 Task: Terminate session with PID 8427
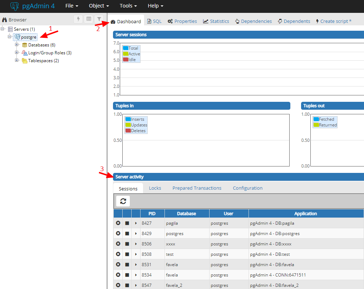(118, 223)
